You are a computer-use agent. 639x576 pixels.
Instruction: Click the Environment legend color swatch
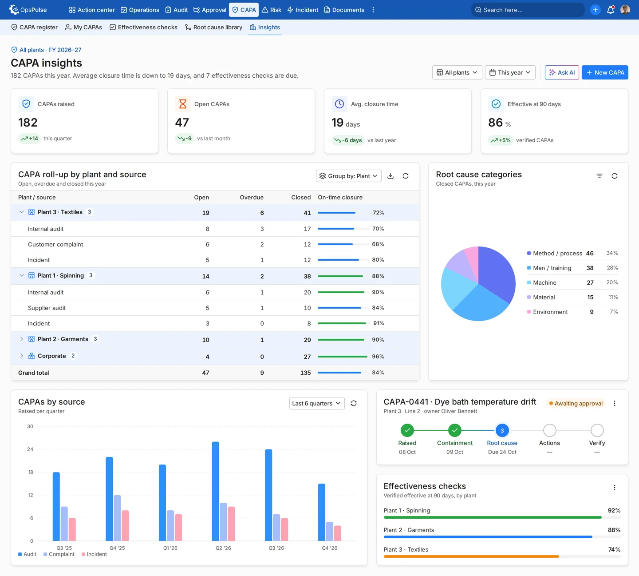(x=529, y=312)
